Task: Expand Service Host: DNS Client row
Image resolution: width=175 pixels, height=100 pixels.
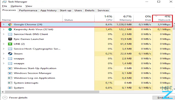Action: point(4,34)
